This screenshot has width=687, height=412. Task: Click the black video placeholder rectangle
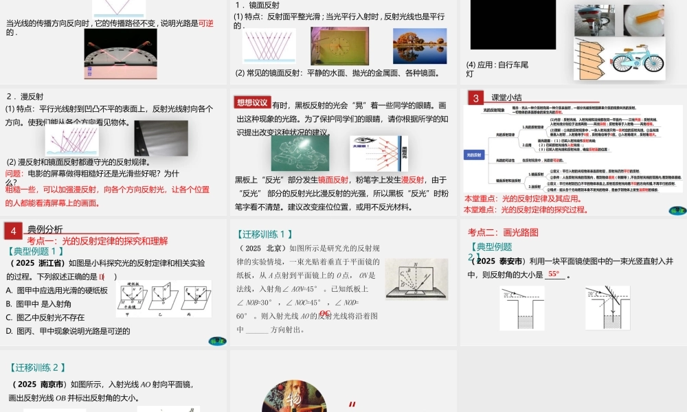(513, 25)
